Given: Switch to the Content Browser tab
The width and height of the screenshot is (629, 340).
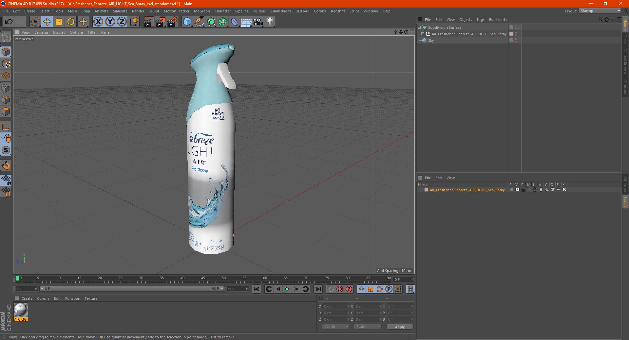Looking at the screenshot, I should click(625, 61).
